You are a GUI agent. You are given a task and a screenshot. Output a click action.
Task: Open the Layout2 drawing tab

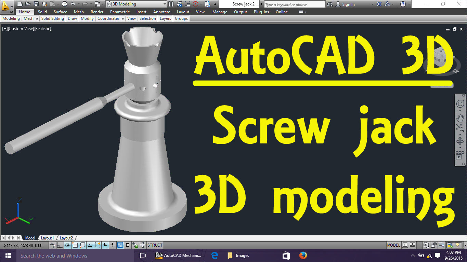point(66,238)
